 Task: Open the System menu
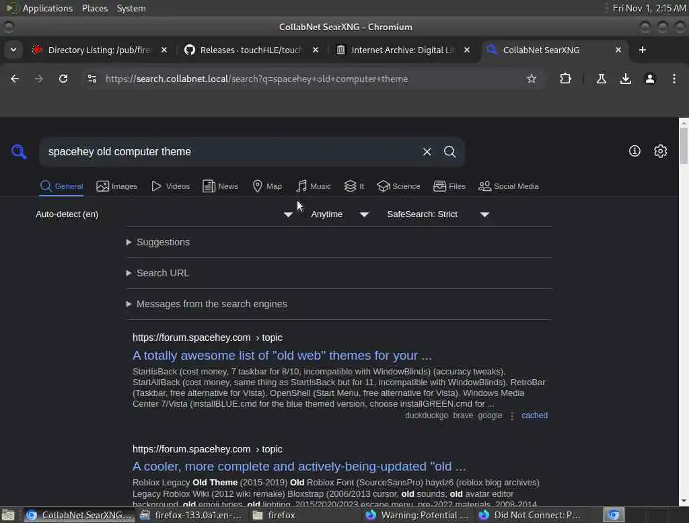click(131, 8)
